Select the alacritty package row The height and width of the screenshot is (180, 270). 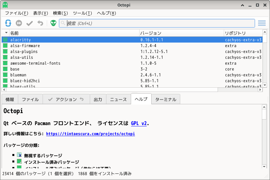pos(132,40)
